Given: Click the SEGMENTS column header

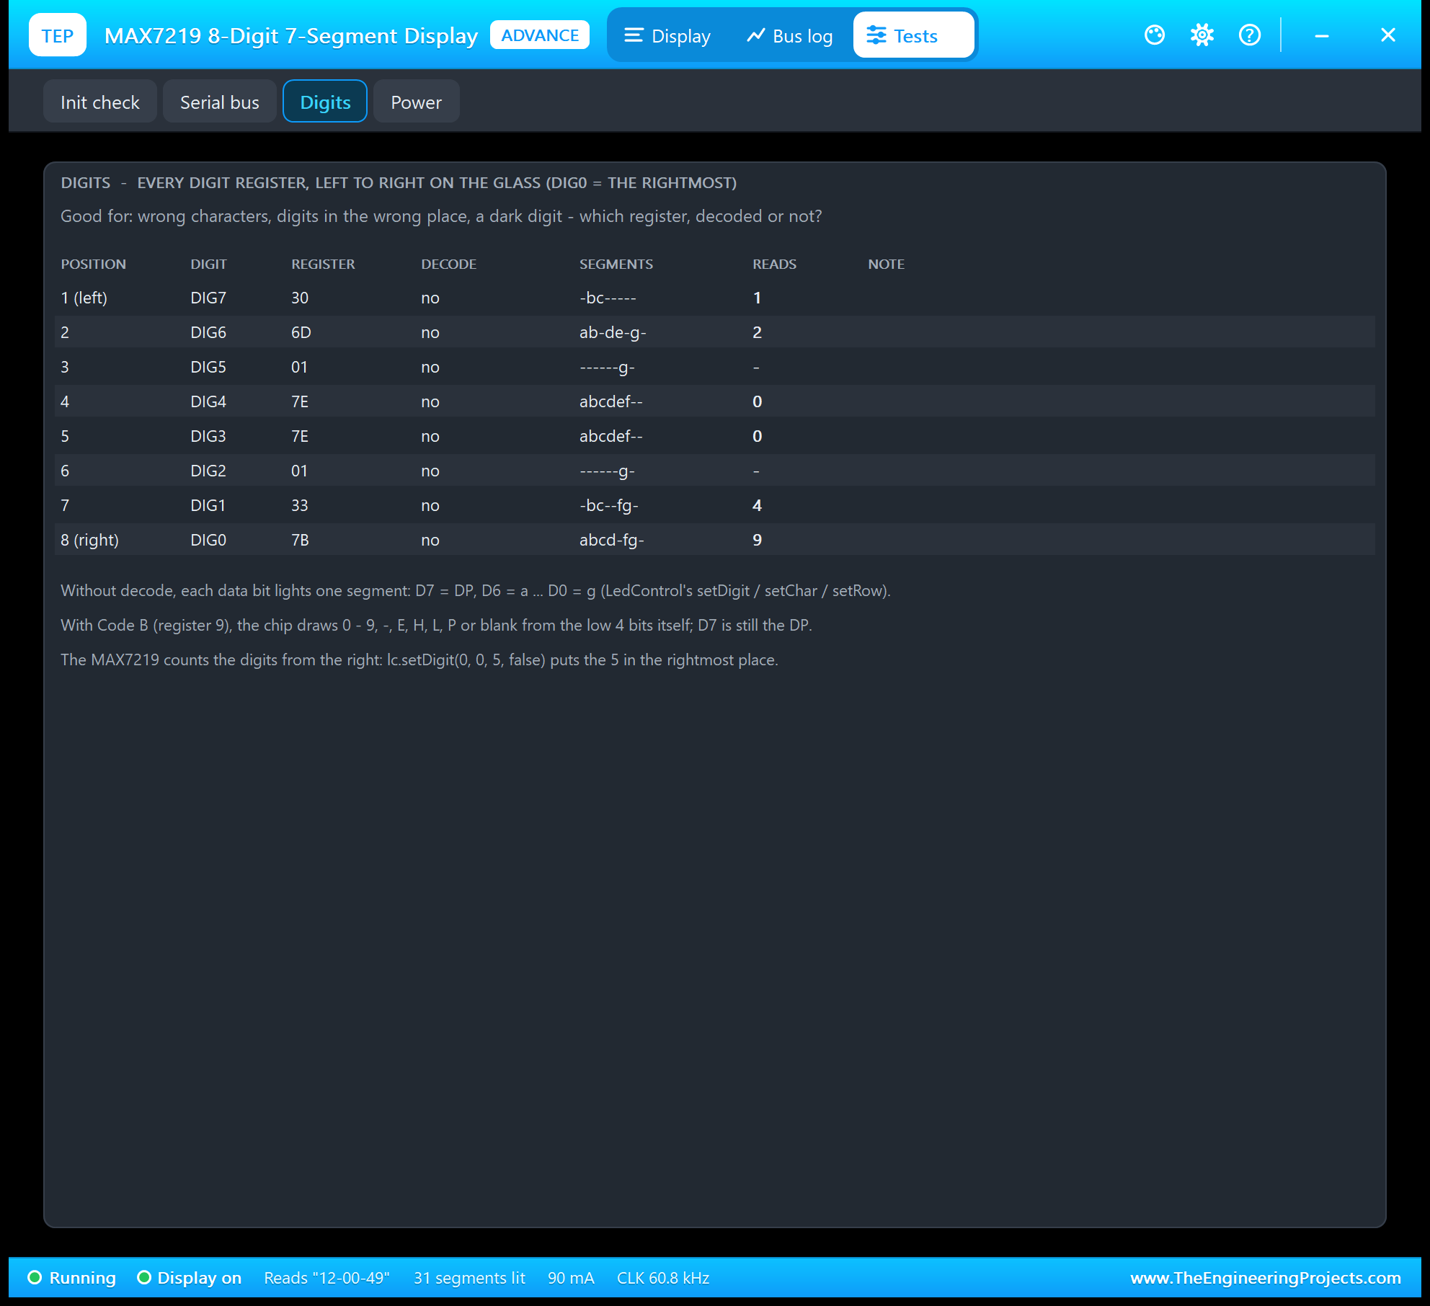Looking at the screenshot, I should (x=616, y=264).
